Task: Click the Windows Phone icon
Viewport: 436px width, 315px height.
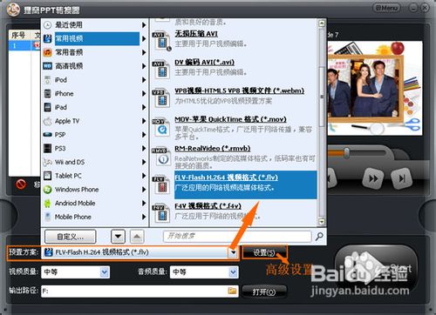Action: coord(47,190)
